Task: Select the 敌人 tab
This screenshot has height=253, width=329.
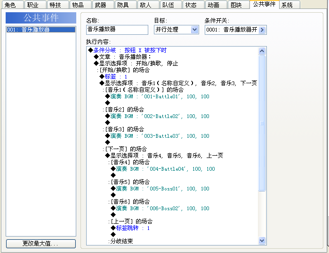Action: 148,5
